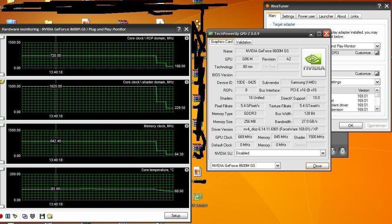Click the Device ID field 10DE - 0425
Screen dimensions: 392x224
[246, 82]
